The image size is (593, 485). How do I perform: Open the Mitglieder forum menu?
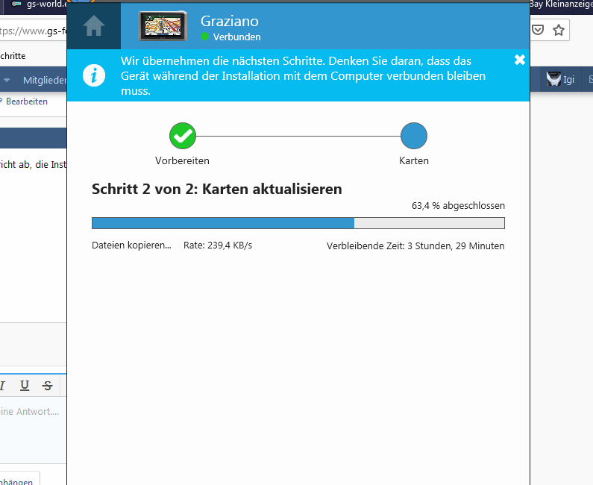[x=44, y=80]
